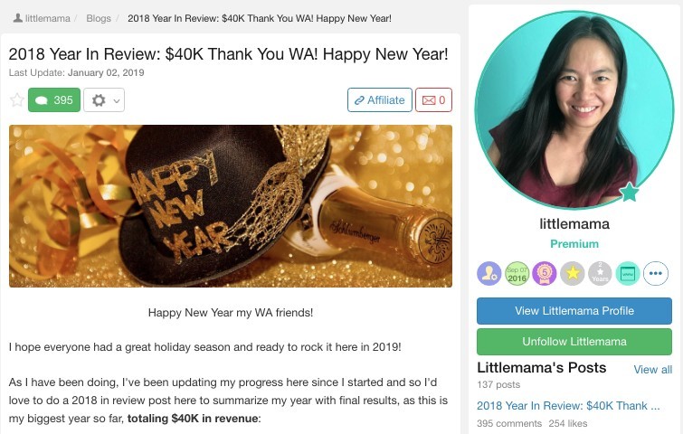The height and width of the screenshot is (434, 683).
Task: Select littlemama in the breadcrumb
Action: [x=42, y=18]
